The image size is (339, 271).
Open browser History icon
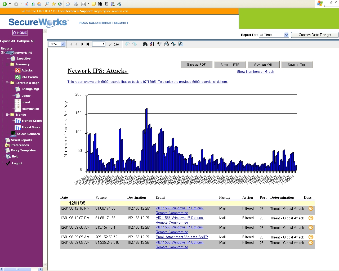[x=60, y=4]
